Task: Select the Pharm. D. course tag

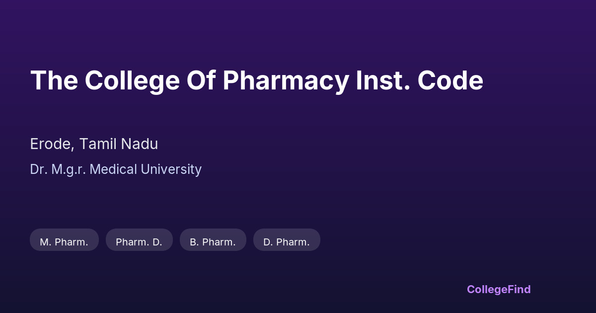Action: tap(139, 242)
